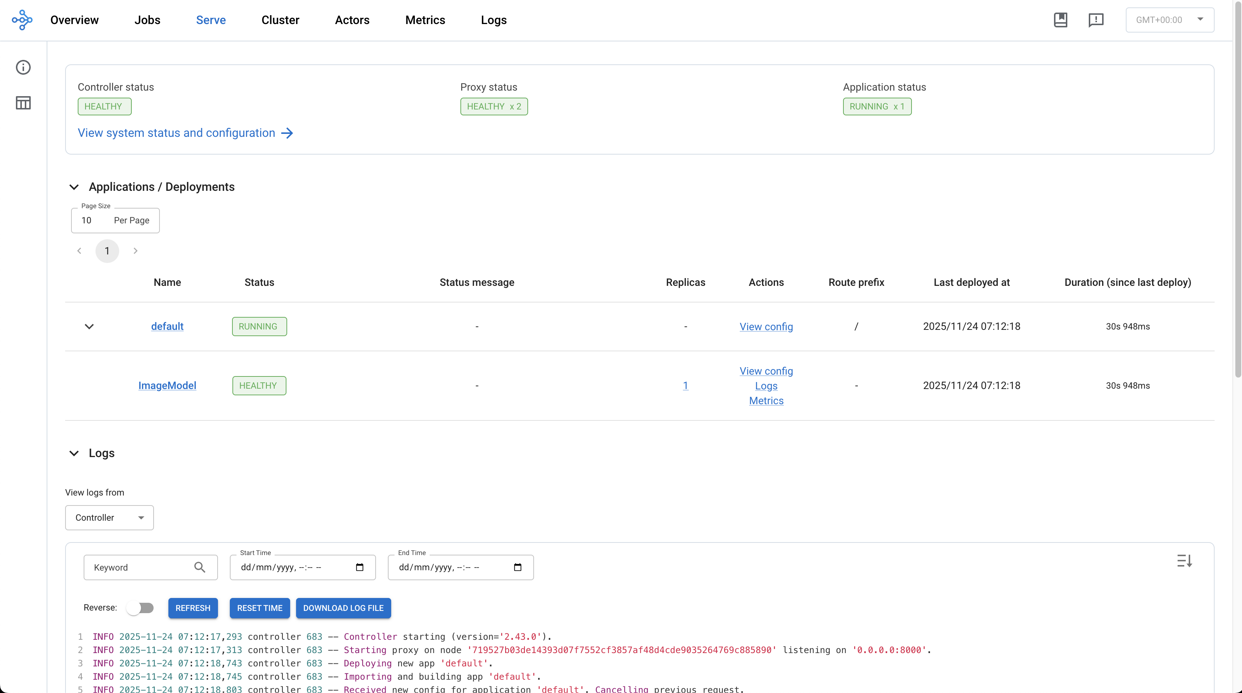Go to next page arrow in pagination

(x=135, y=251)
